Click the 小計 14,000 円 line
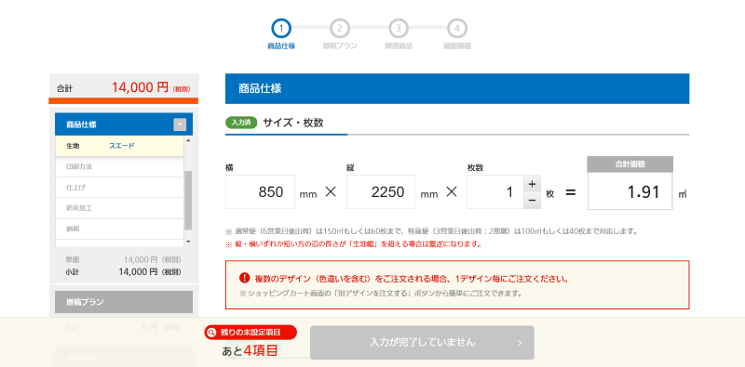The height and width of the screenshot is (367, 745). pos(124,272)
